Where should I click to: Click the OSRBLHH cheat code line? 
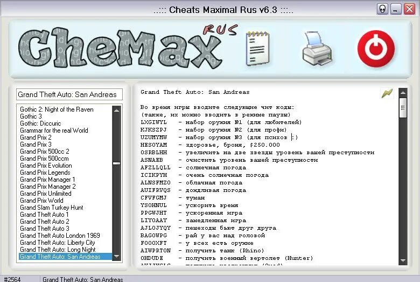click(257, 153)
